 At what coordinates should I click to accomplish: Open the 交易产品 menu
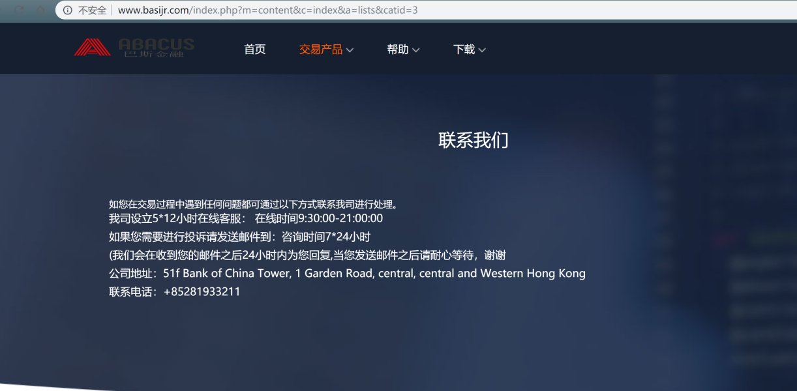[x=321, y=50]
